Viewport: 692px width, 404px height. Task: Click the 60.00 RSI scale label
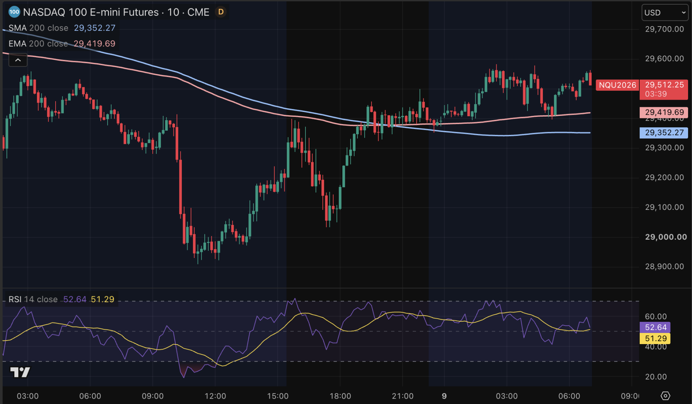tap(656, 316)
